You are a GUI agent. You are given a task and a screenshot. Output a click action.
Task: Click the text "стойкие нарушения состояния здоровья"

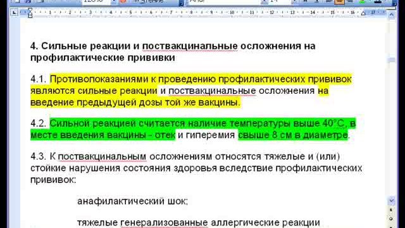pos(123,168)
